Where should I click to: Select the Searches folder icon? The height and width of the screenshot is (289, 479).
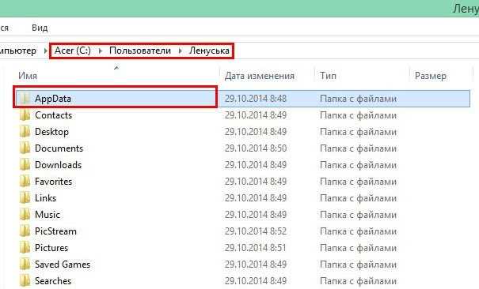[x=25, y=281]
